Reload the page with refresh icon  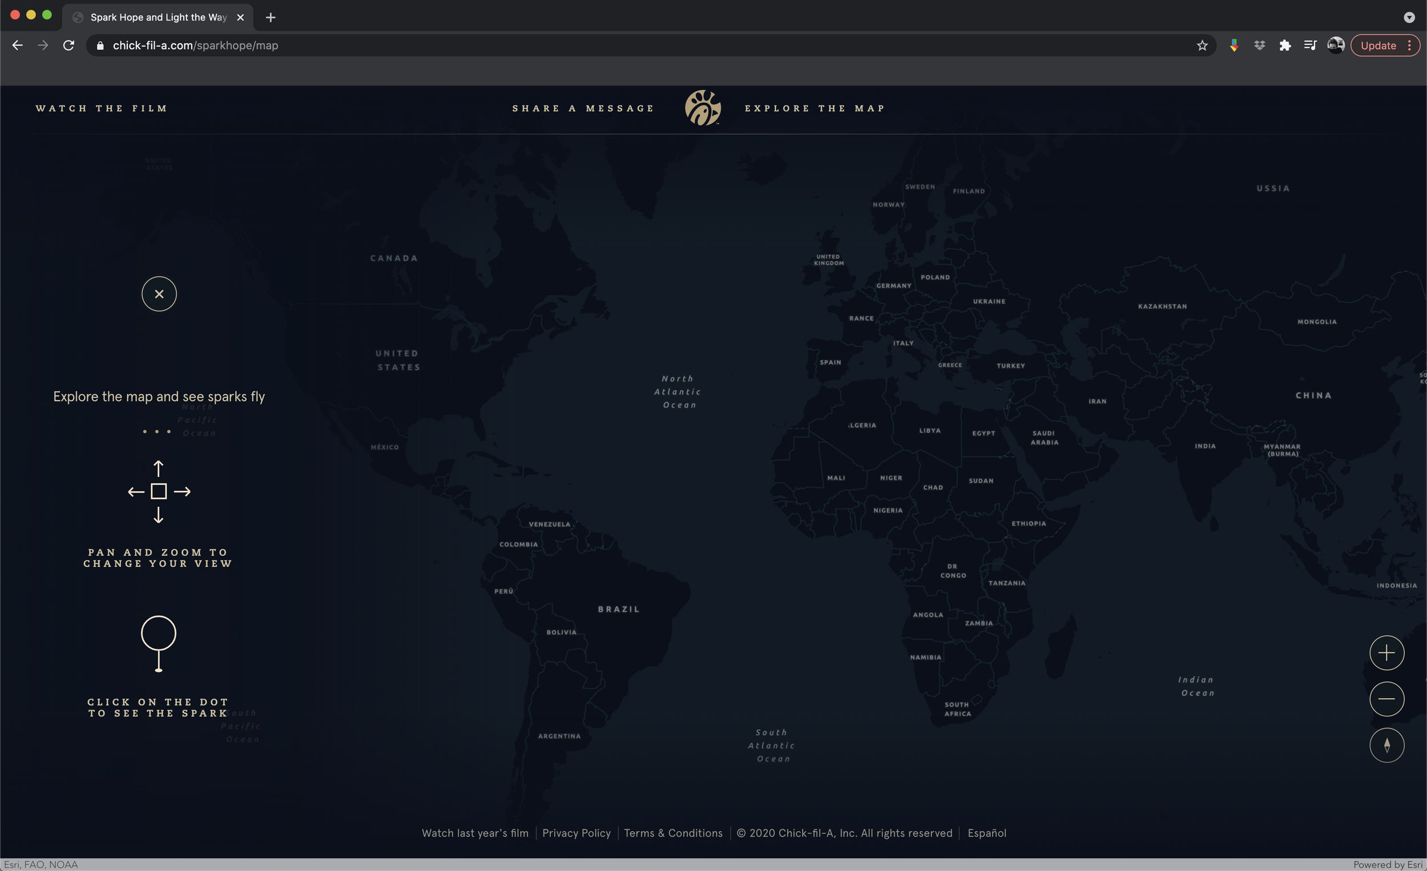click(x=68, y=45)
